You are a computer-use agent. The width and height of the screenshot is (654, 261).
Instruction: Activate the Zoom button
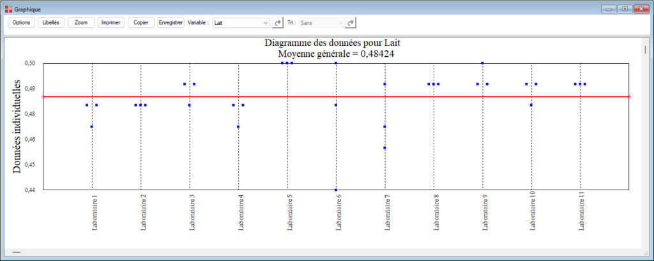point(81,23)
